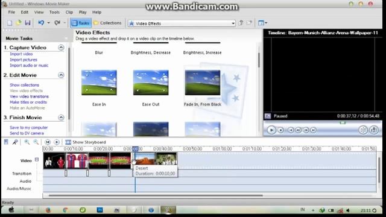The image size is (386, 217).
Task: Click the Set Audio Levels icon
Action: tap(6, 142)
